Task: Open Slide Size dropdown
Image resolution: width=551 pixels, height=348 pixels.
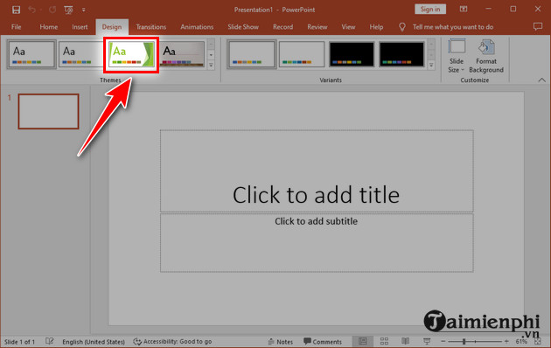Action: point(457,56)
